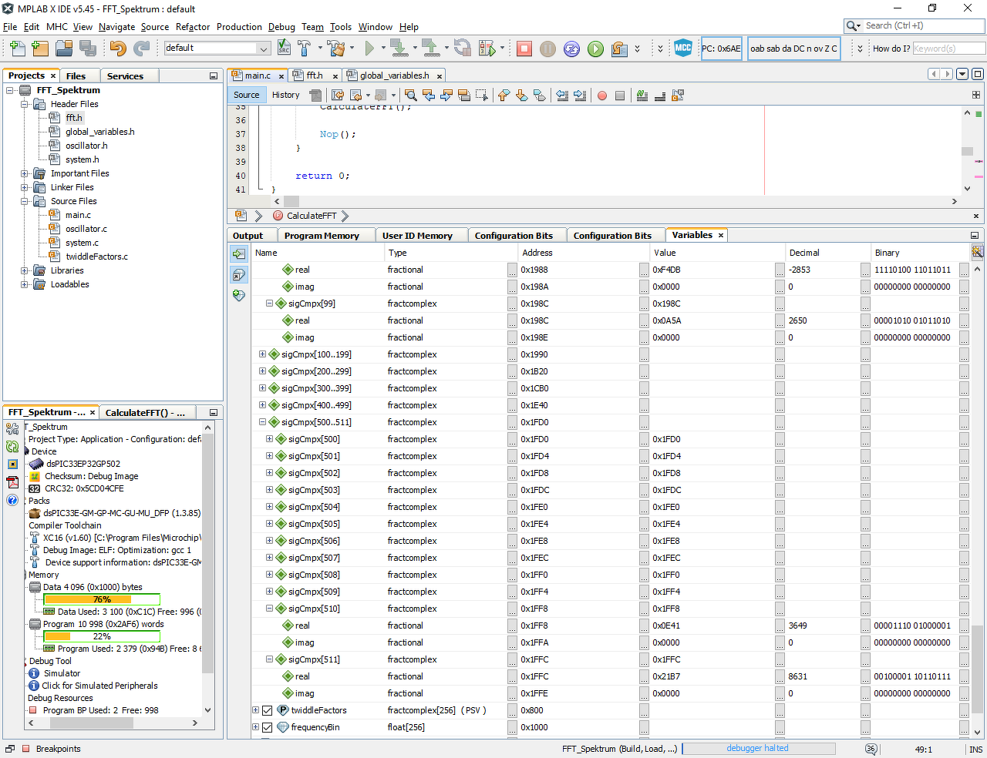This screenshot has width=987, height=758.
Task: Collapse the Header Files folder
Action: 25,104
